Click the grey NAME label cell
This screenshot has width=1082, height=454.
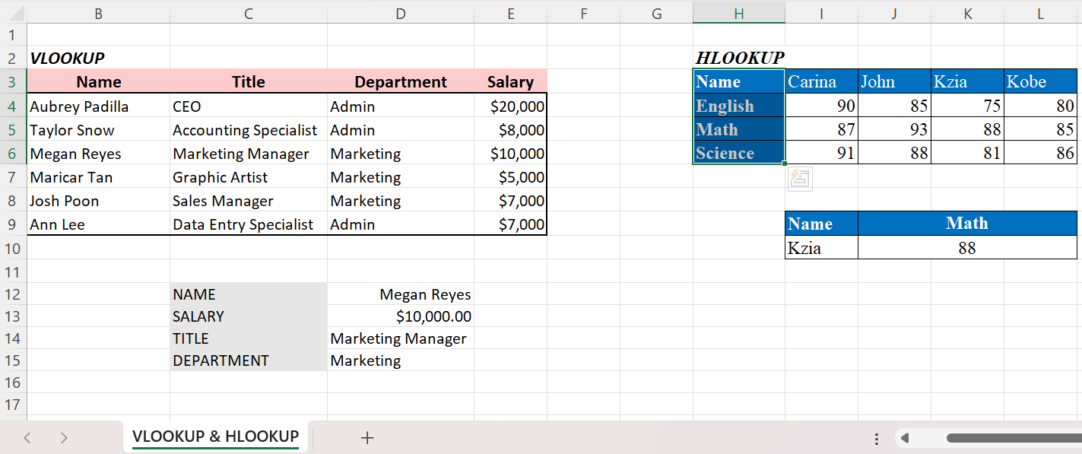click(x=249, y=294)
